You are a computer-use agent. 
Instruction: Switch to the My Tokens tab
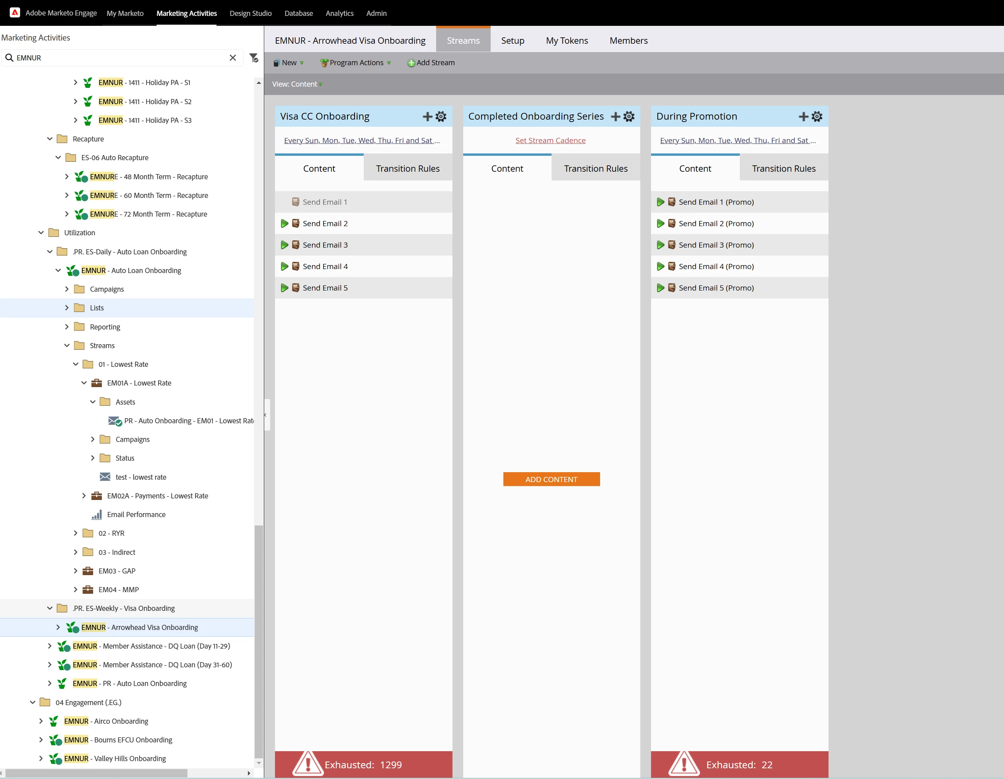click(x=566, y=41)
